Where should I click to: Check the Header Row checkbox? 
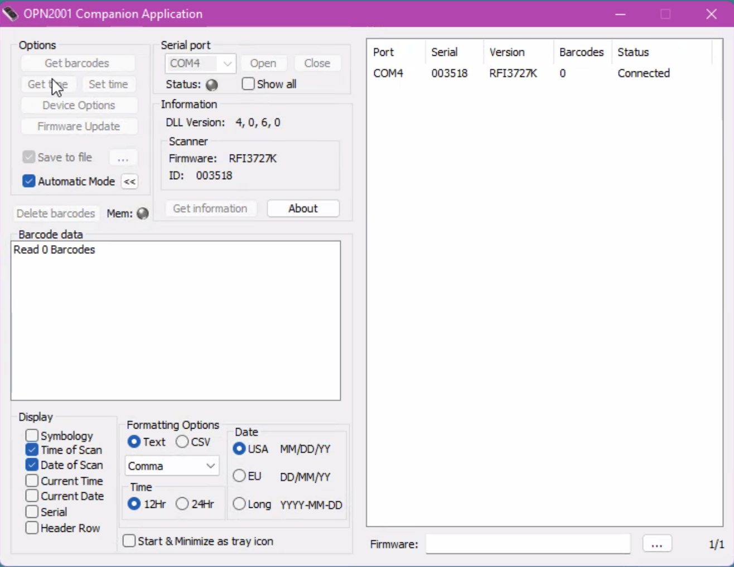coord(32,528)
